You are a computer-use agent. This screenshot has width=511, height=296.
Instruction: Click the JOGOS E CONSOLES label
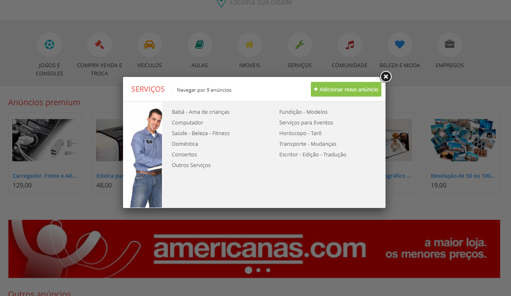click(50, 69)
